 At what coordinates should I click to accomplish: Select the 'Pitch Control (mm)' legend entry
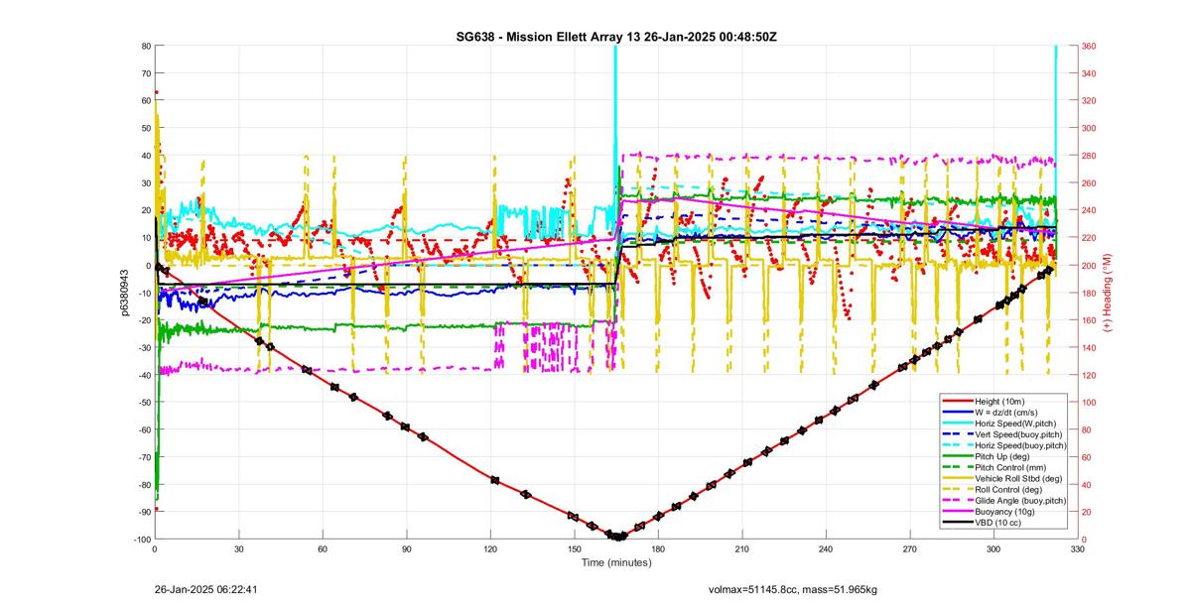(x=1010, y=467)
